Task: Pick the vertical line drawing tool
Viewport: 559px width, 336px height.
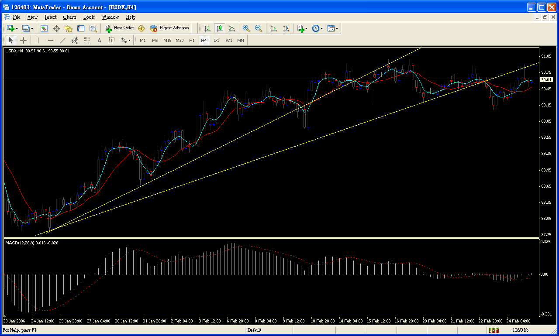Action: pyautogui.click(x=38, y=40)
